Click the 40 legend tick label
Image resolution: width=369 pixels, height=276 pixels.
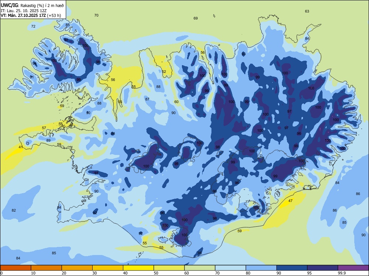(125, 273)
